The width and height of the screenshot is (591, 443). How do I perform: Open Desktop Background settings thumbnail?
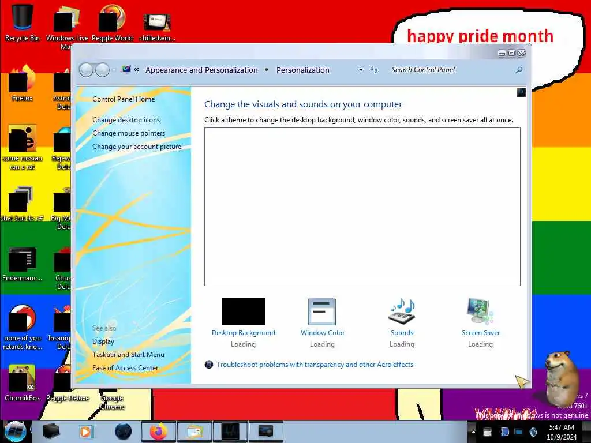click(244, 311)
